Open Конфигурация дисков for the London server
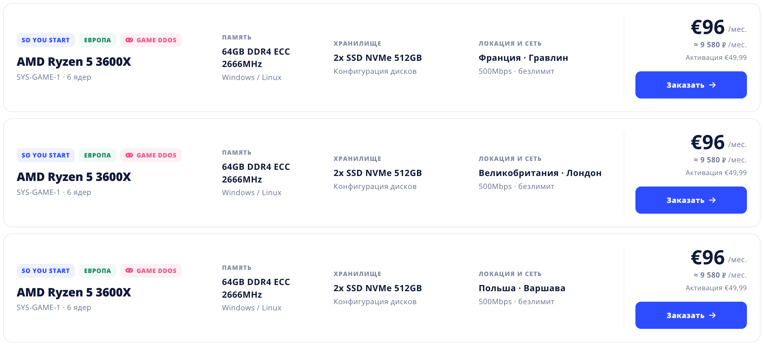 (375, 187)
